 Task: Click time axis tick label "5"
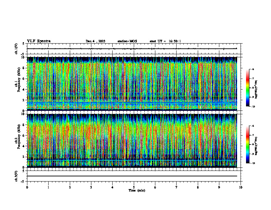(x=134, y=187)
